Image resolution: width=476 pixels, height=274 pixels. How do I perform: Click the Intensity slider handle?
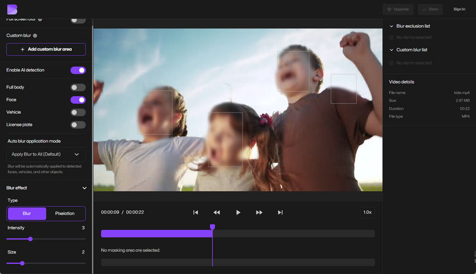(30, 239)
